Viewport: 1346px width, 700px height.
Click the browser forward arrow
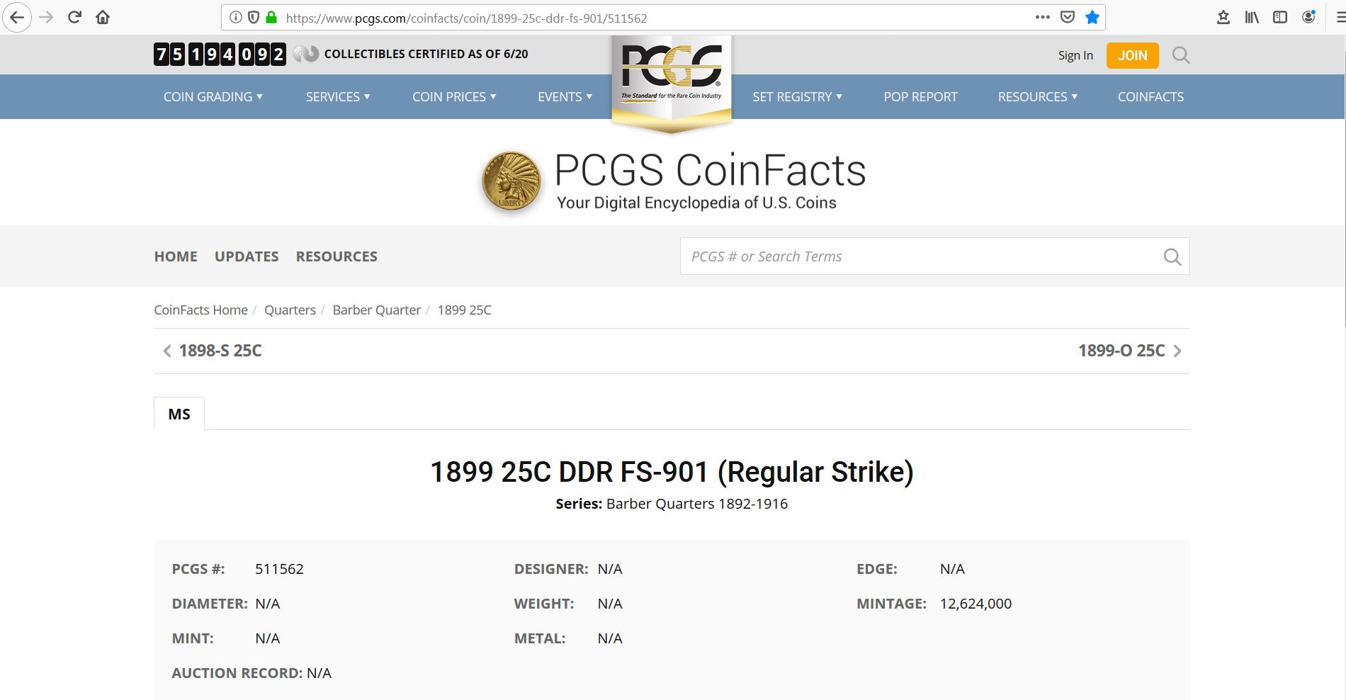click(46, 18)
